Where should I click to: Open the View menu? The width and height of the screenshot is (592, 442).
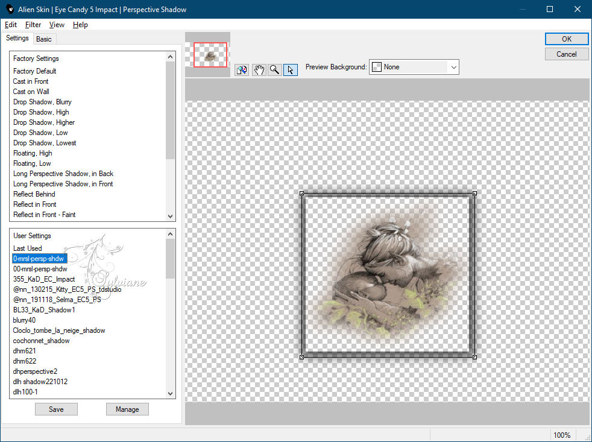click(x=57, y=25)
